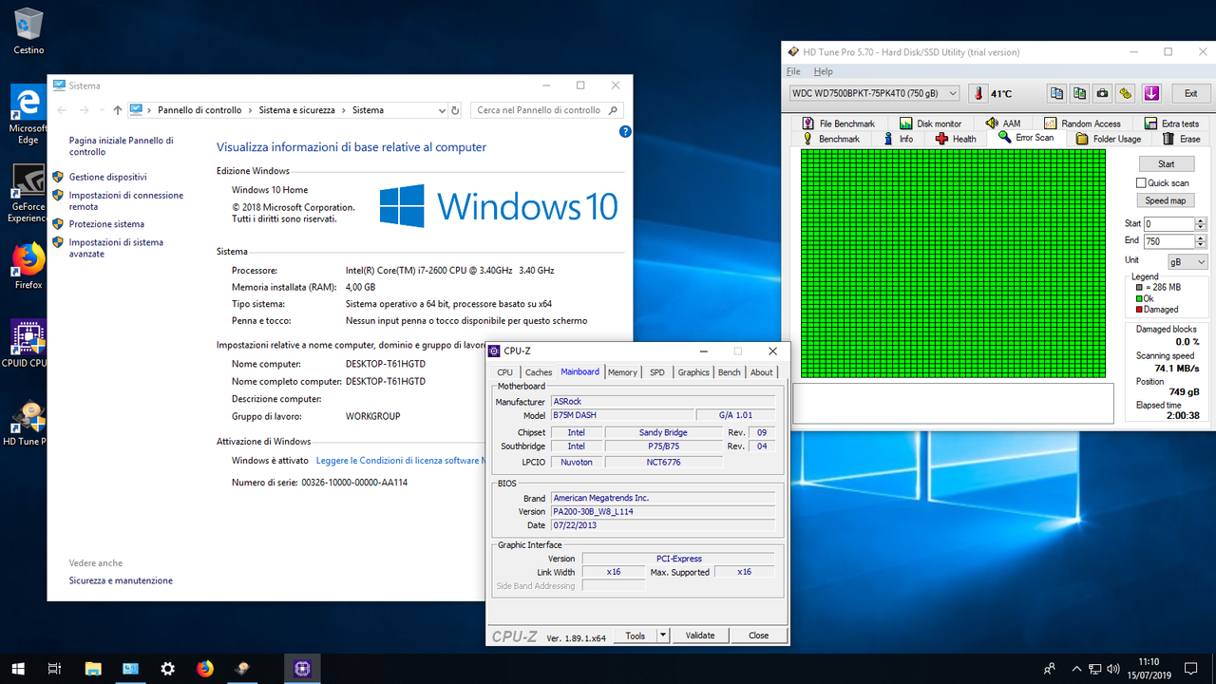Click the purple download arrow icon in HD Tune
Viewport: 1216px width, 684px height.
tap(1151, 93)
